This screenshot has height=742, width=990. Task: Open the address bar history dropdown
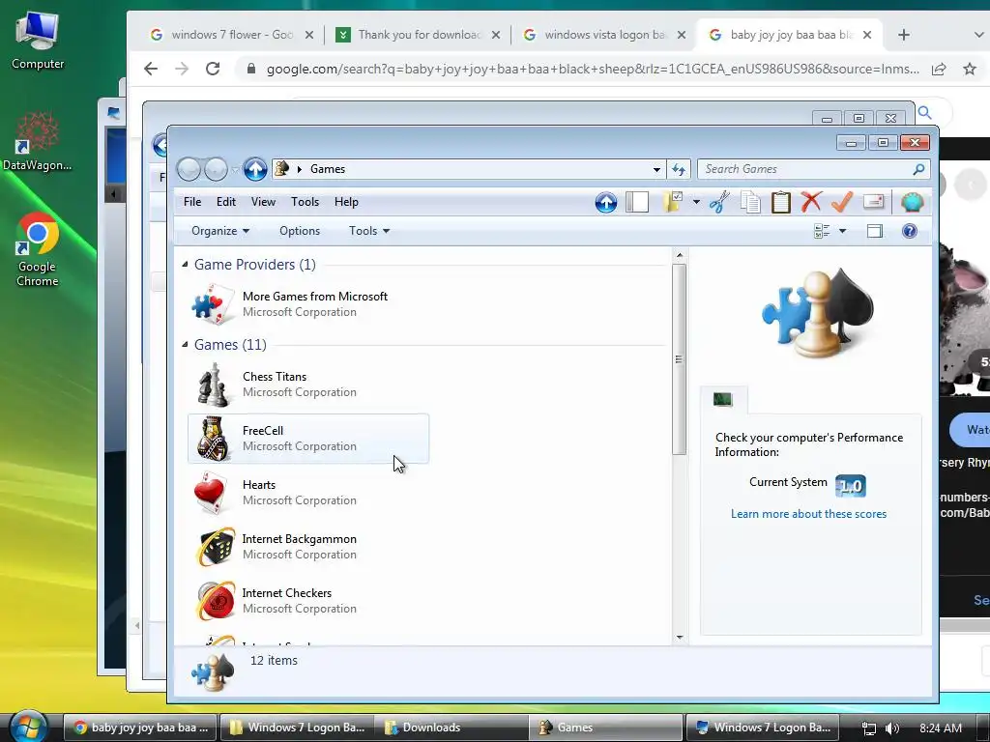pyautogui.click(x=656, y=169)
